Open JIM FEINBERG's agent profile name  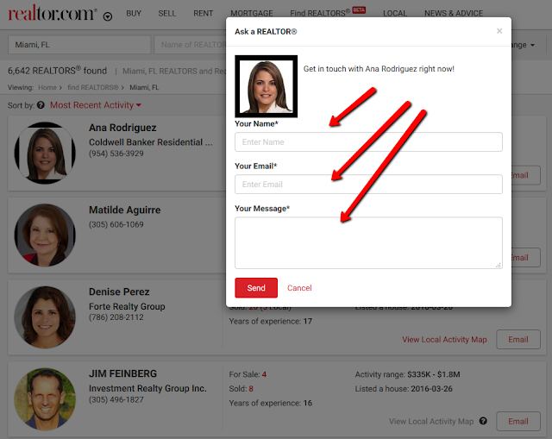click(122, 373)
